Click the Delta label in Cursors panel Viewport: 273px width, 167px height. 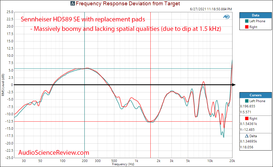(253, 136)
